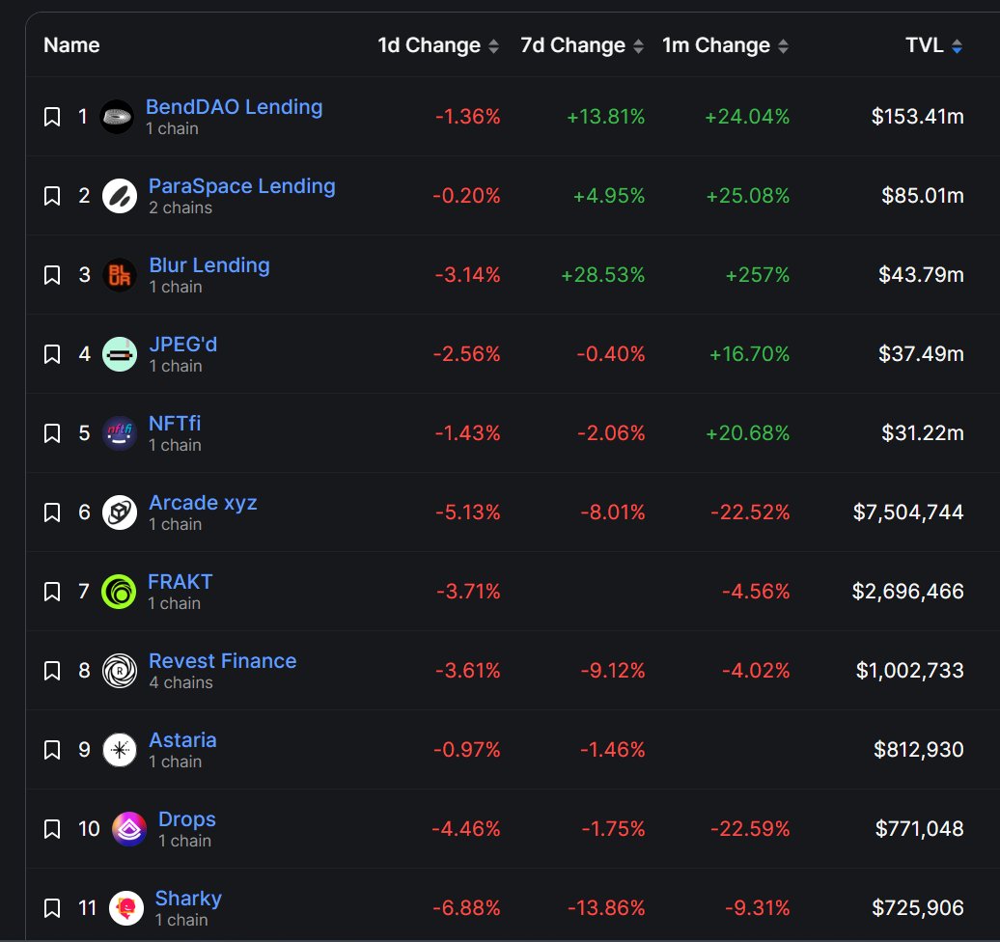Sort by 7d Change arrows
Image resolution: width=1000 pixels, height=942 pixels.
[x=638, y=46]
